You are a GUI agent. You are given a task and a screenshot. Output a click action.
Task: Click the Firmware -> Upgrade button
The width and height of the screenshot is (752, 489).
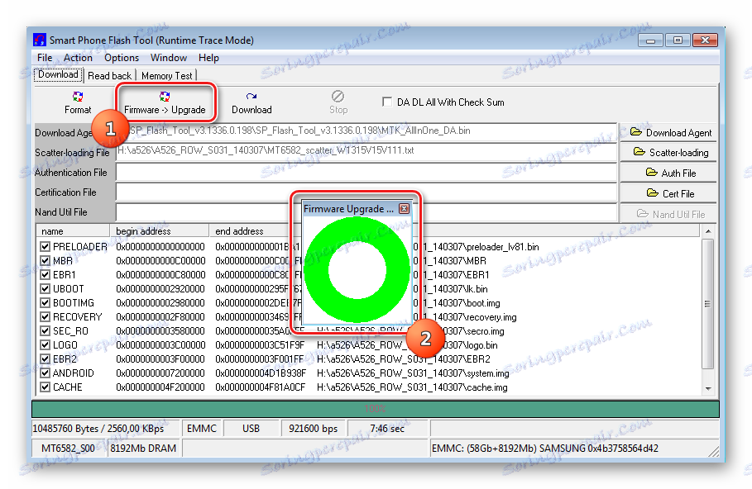coord(165,103)
